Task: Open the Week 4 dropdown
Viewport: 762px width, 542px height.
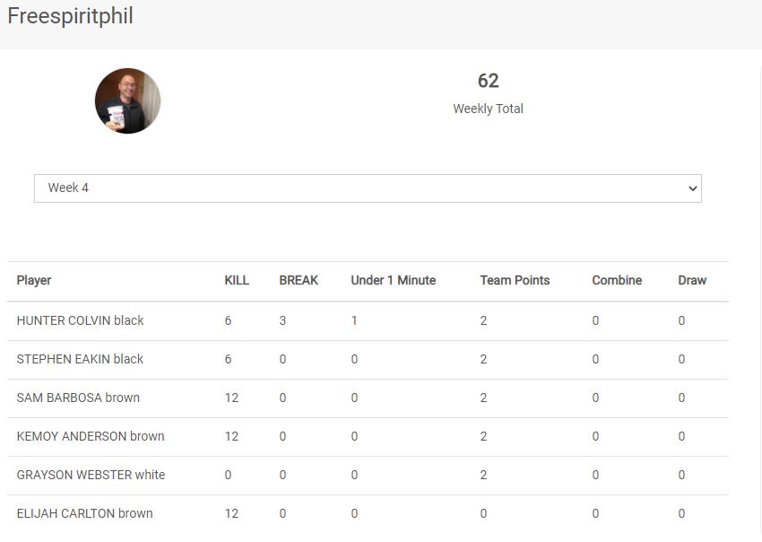Action: click(x=368, y=188)
